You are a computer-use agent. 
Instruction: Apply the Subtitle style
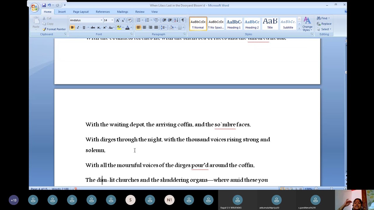(288, 24)
